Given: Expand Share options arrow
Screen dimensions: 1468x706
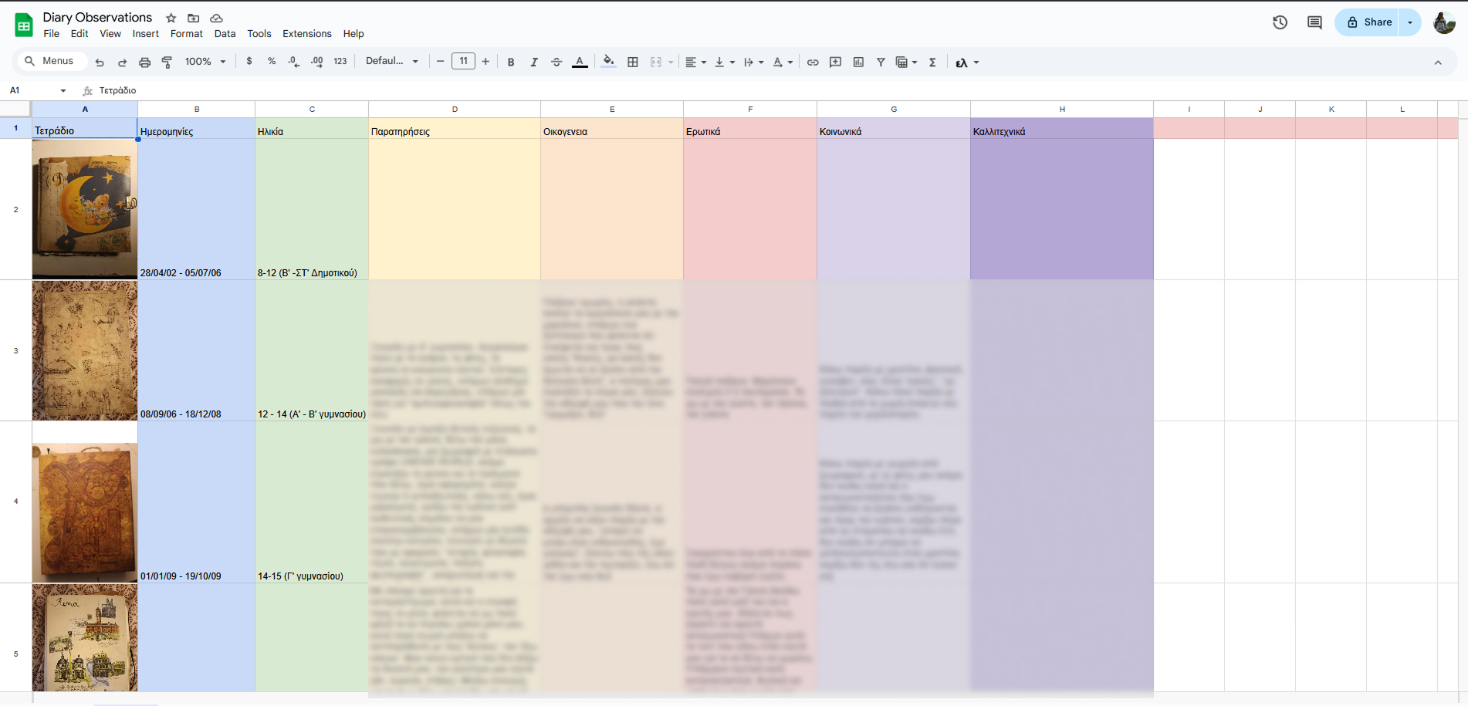Looking at the screenshot, I should coord(1410,22).
